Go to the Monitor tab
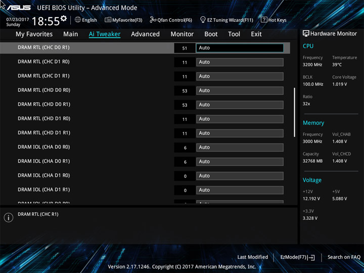364x273 pixels. [x=182, y=34]
